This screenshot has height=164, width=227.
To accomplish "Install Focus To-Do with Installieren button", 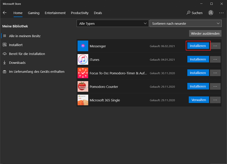I will (198, 73).
